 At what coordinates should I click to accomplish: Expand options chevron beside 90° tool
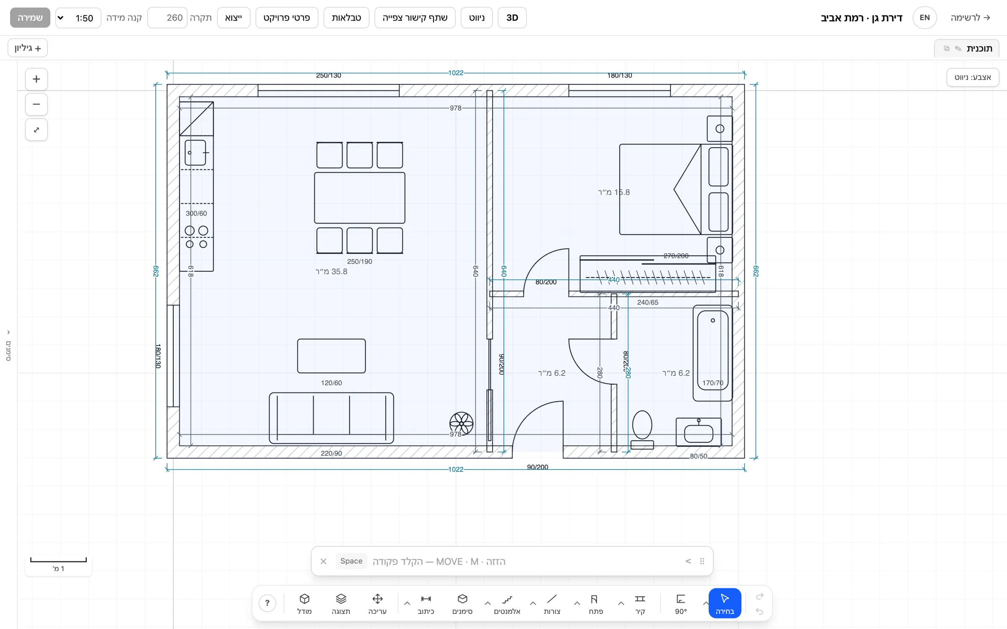(x=705, y=603)
